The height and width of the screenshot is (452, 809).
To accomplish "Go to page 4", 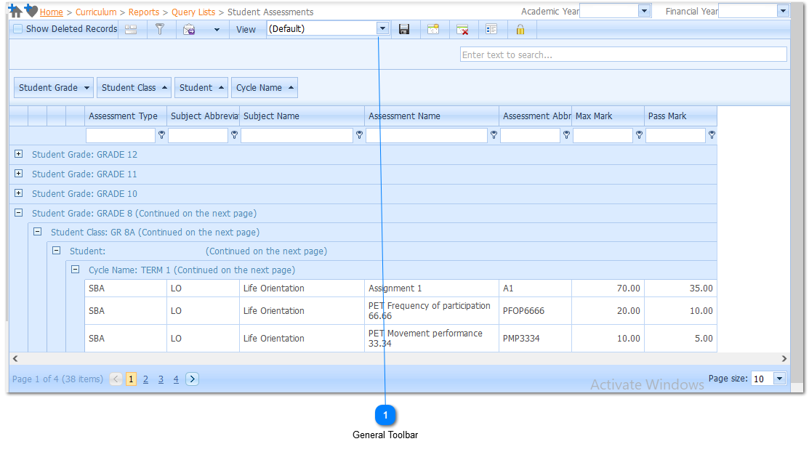I will (x=176, y=379).
